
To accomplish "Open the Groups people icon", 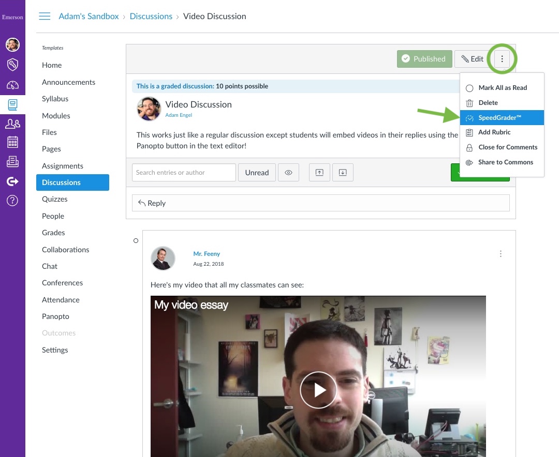I will (x=12, y=124).
